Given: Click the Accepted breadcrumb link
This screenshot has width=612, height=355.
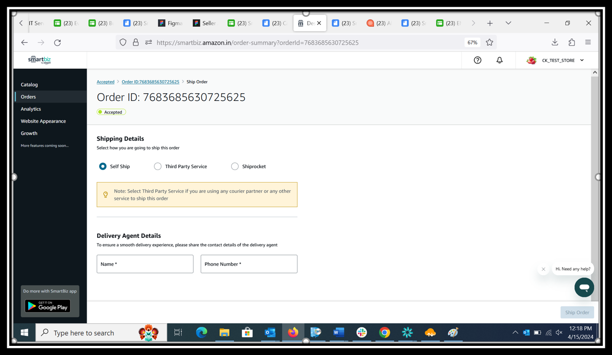Looking at the screenshot, I should (105, 82).
